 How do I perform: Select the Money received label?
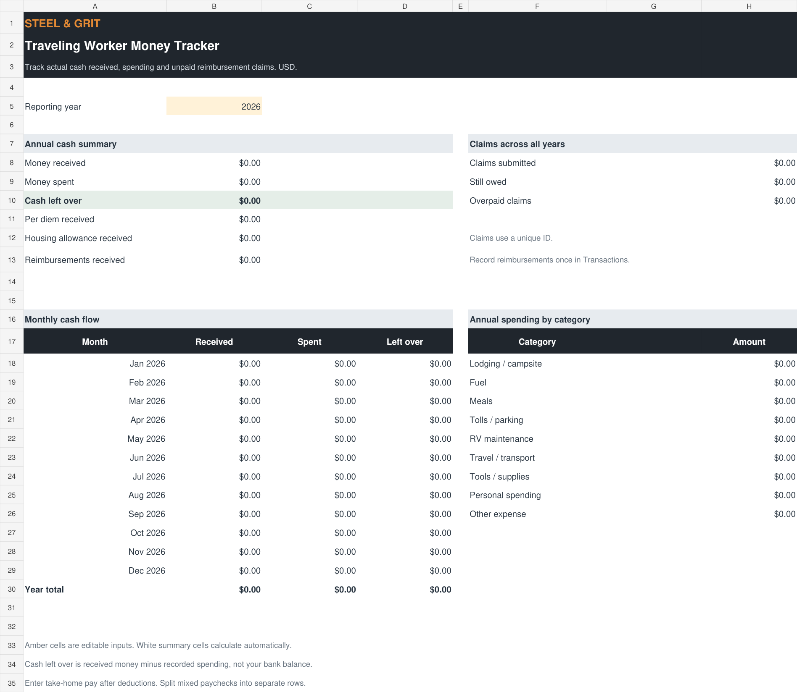point(55,163)
